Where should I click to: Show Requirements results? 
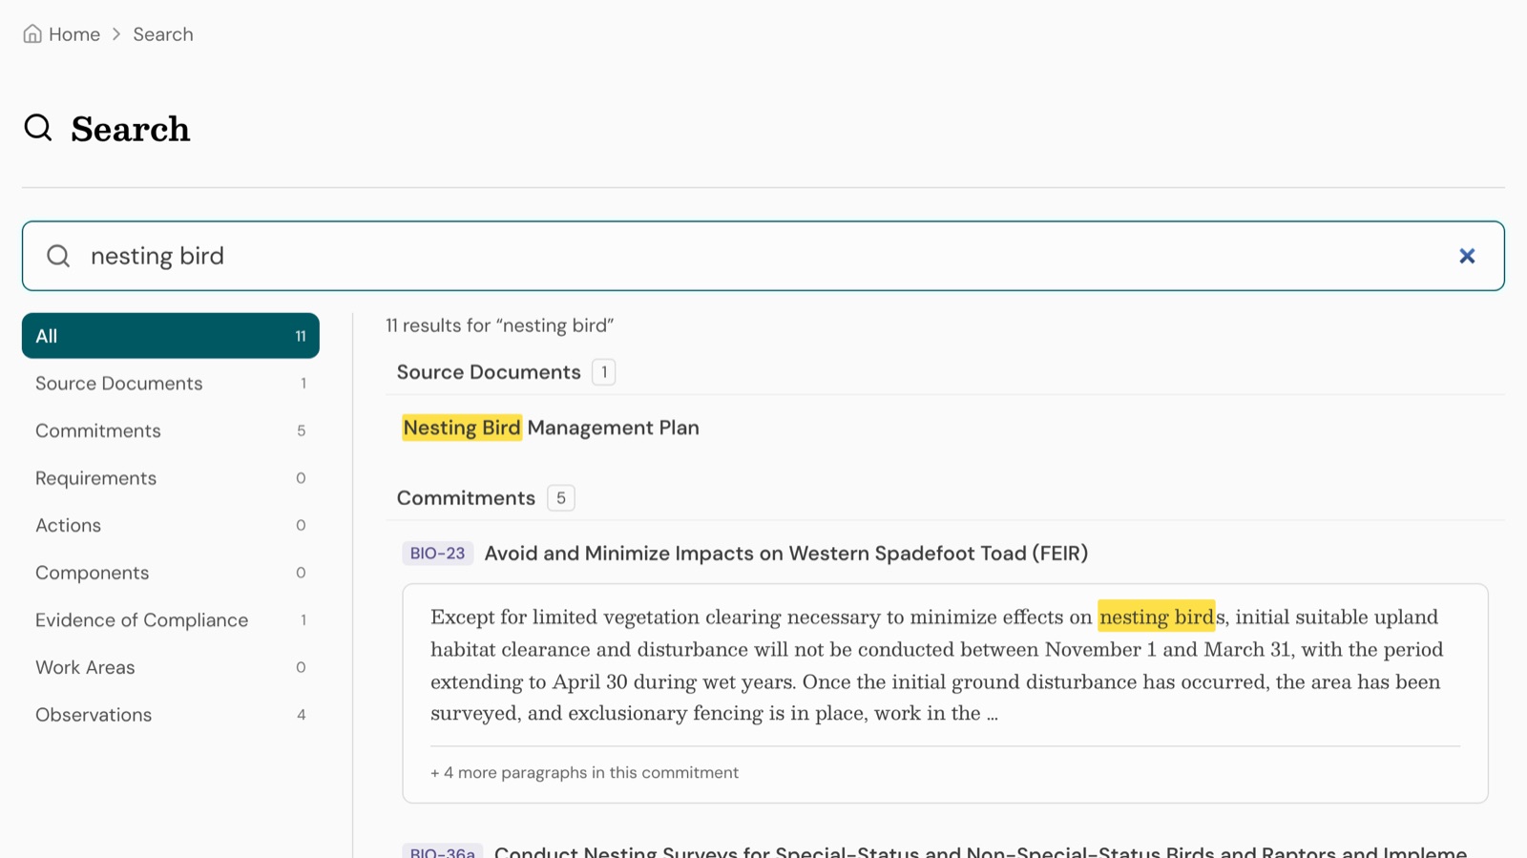171,478
